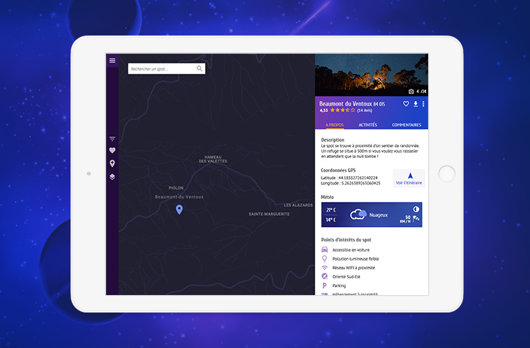Click the 'Points d'intérêts du spot' heading
Viewport: 530px width, 348px height.
click(346, 239)
